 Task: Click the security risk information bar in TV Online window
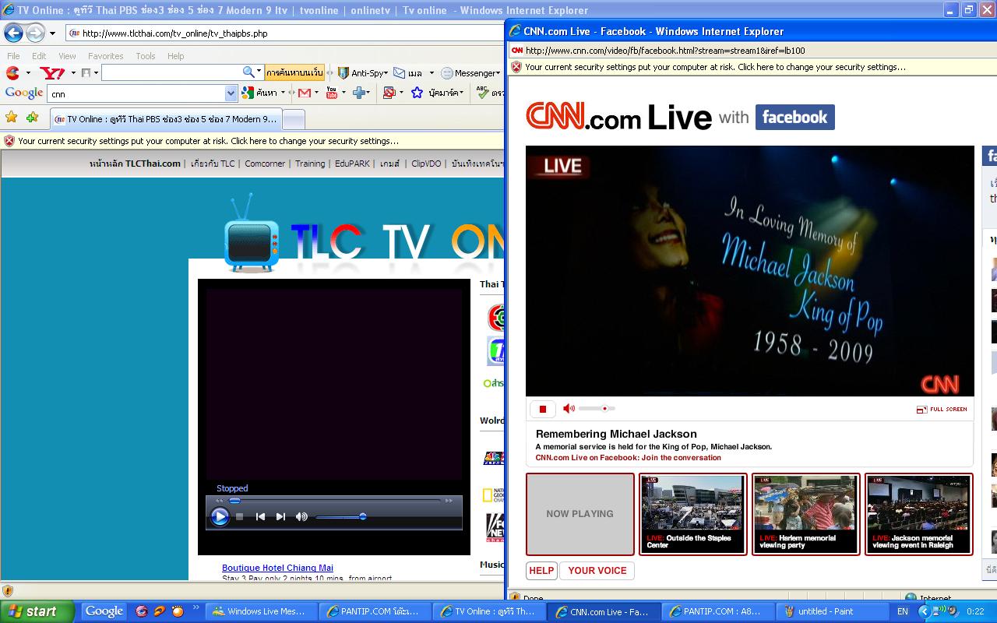pos(252,141)
